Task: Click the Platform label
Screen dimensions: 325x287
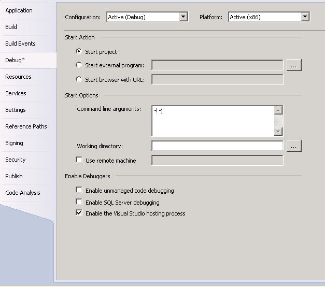Action: tap(211, 17)
